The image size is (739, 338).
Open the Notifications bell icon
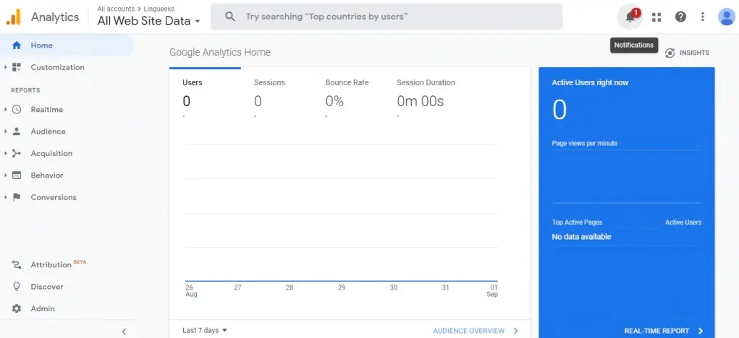pyautogui.click(x=630, y=17)
